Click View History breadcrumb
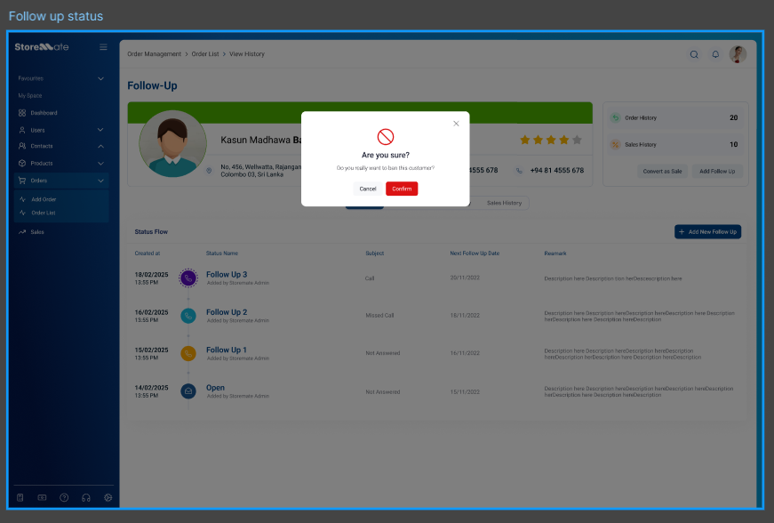The image size is (774, 523). point(247,54)
